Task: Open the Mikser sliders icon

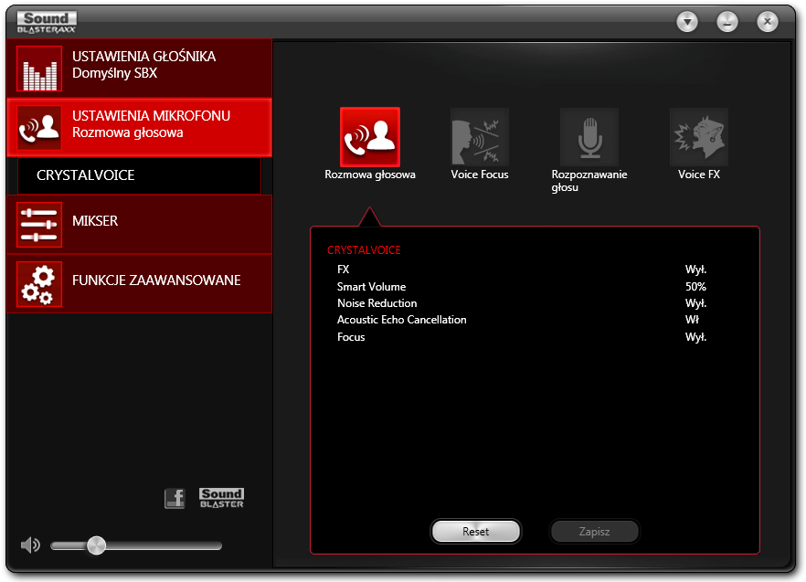Action: (39, 225)
